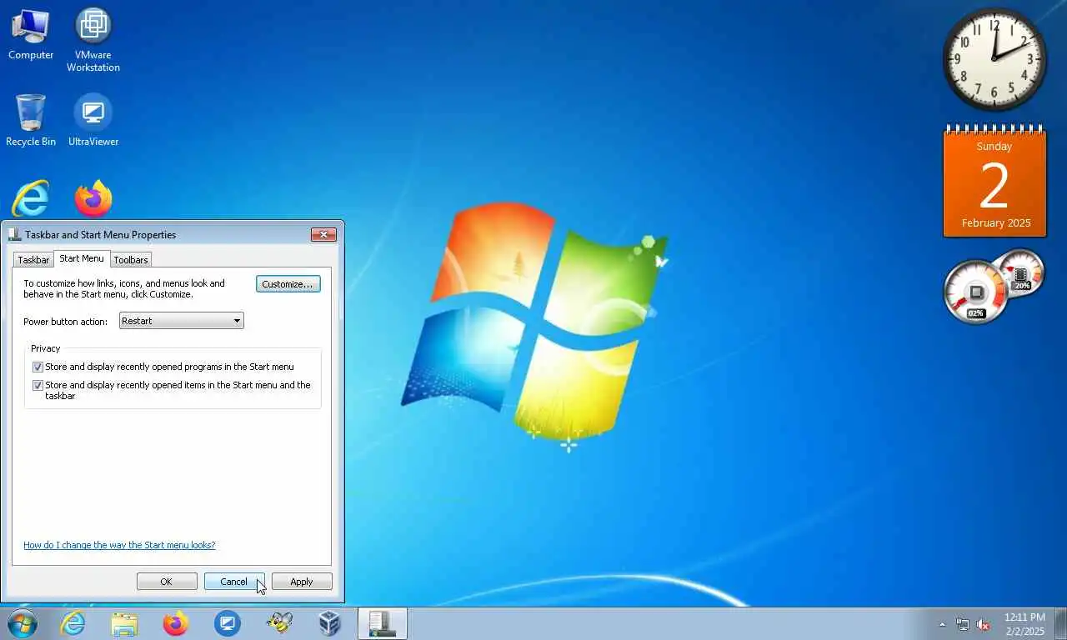The width and height of the screenshot is (1067, 640).
Task: Open VirtualBox from the taskbar
Action: pyautogui.click(x=330, y=623)
